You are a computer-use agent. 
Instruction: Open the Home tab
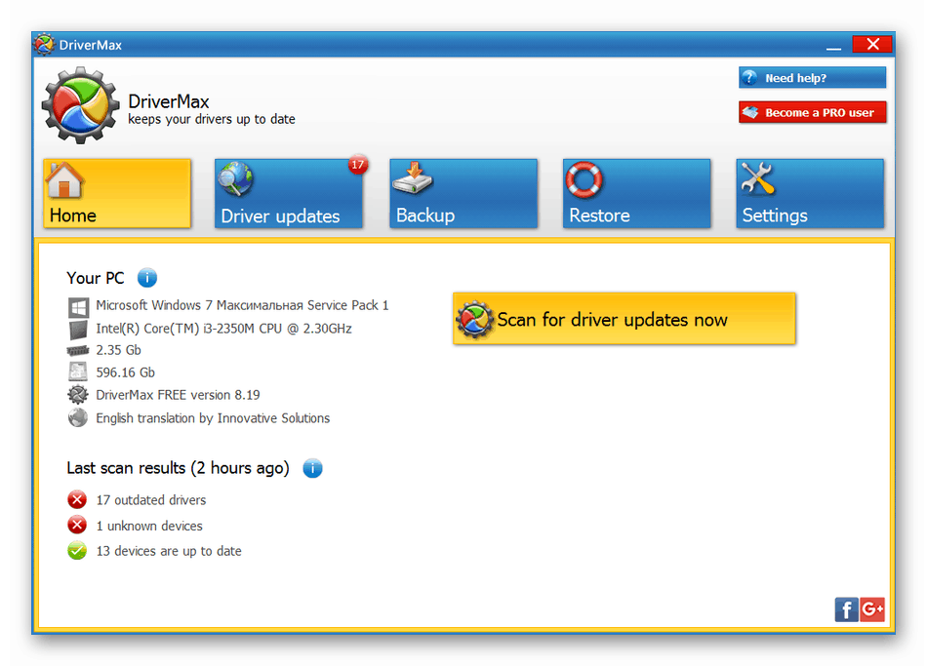pyautogui.click(x=117, y=193)
